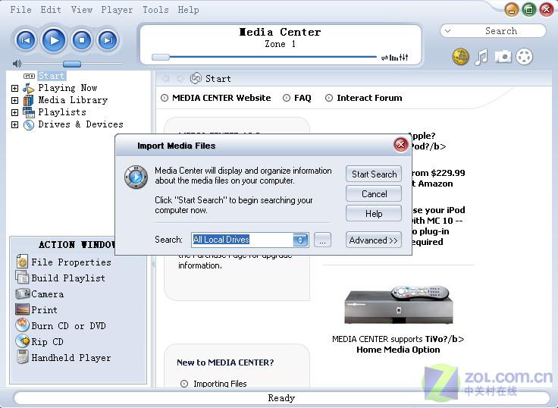Viewport: 558px width, 408px height.
Task: Click the music note audio icon
Action: (481, 57)
